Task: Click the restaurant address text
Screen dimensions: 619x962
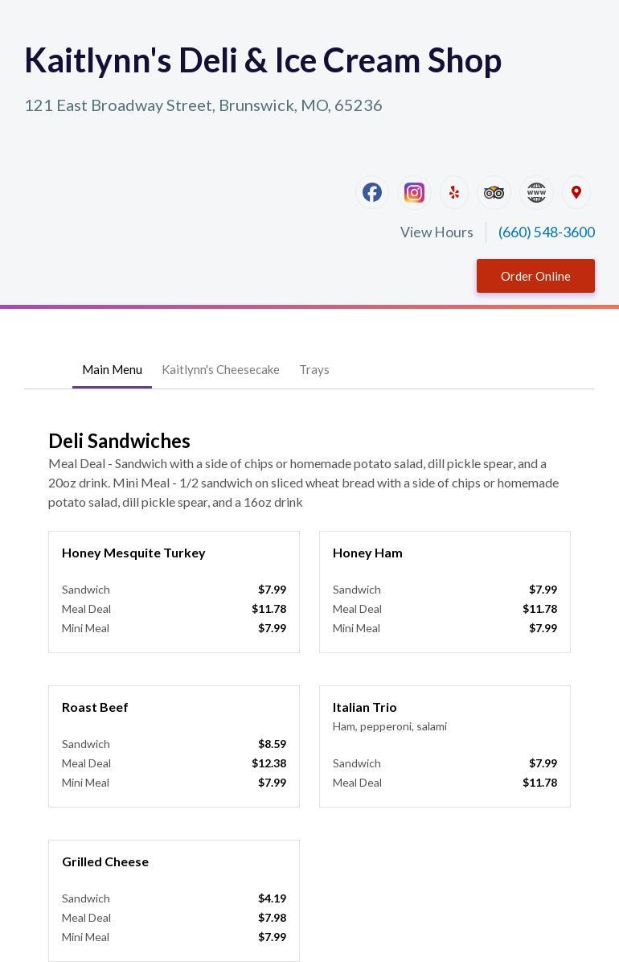Action: (203, 105)
